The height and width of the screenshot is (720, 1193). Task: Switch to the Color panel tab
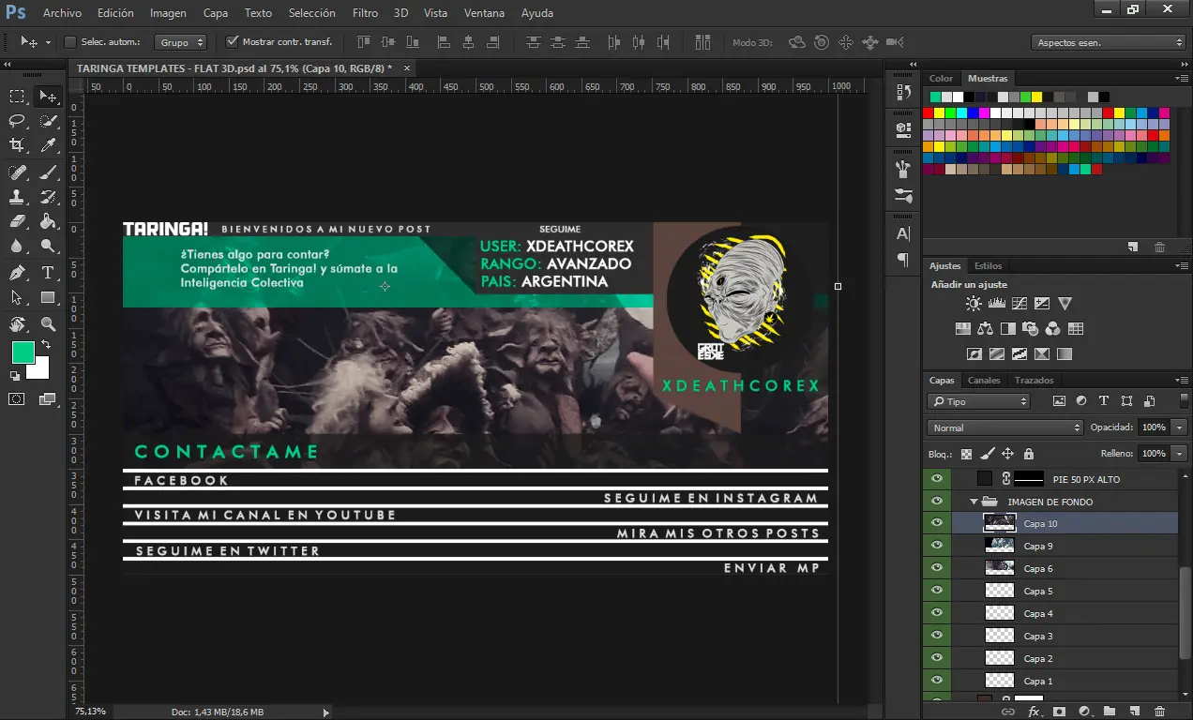[941, 79]
